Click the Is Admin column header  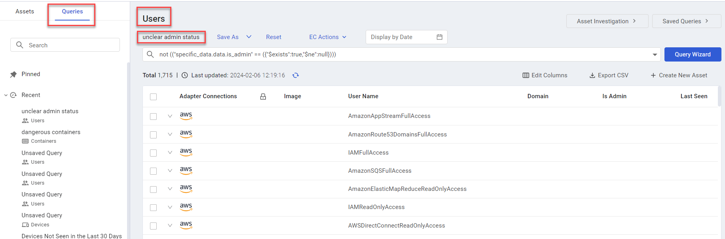(614, 96)
